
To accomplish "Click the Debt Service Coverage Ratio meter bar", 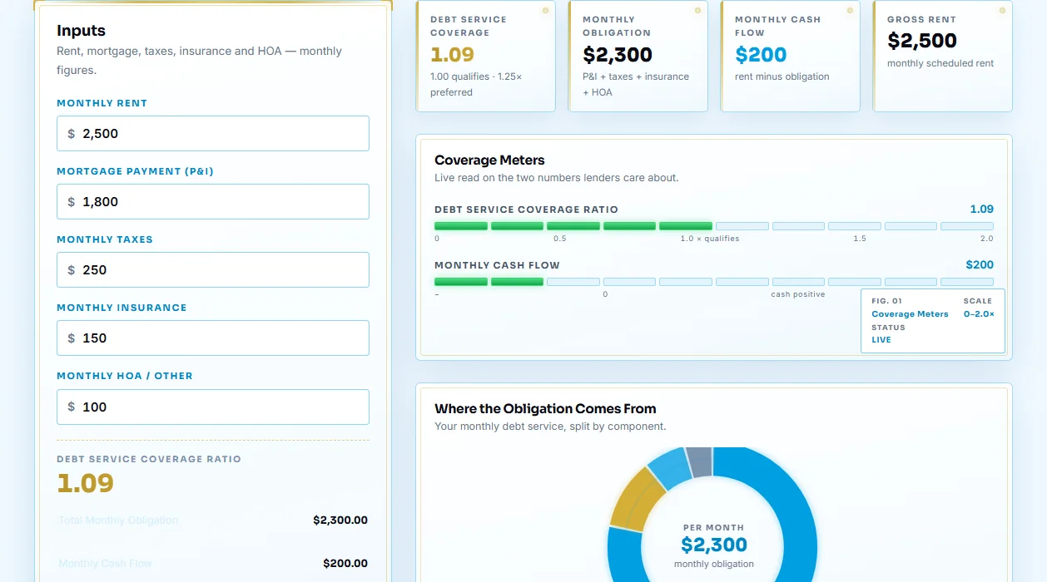I will (714, 226).
